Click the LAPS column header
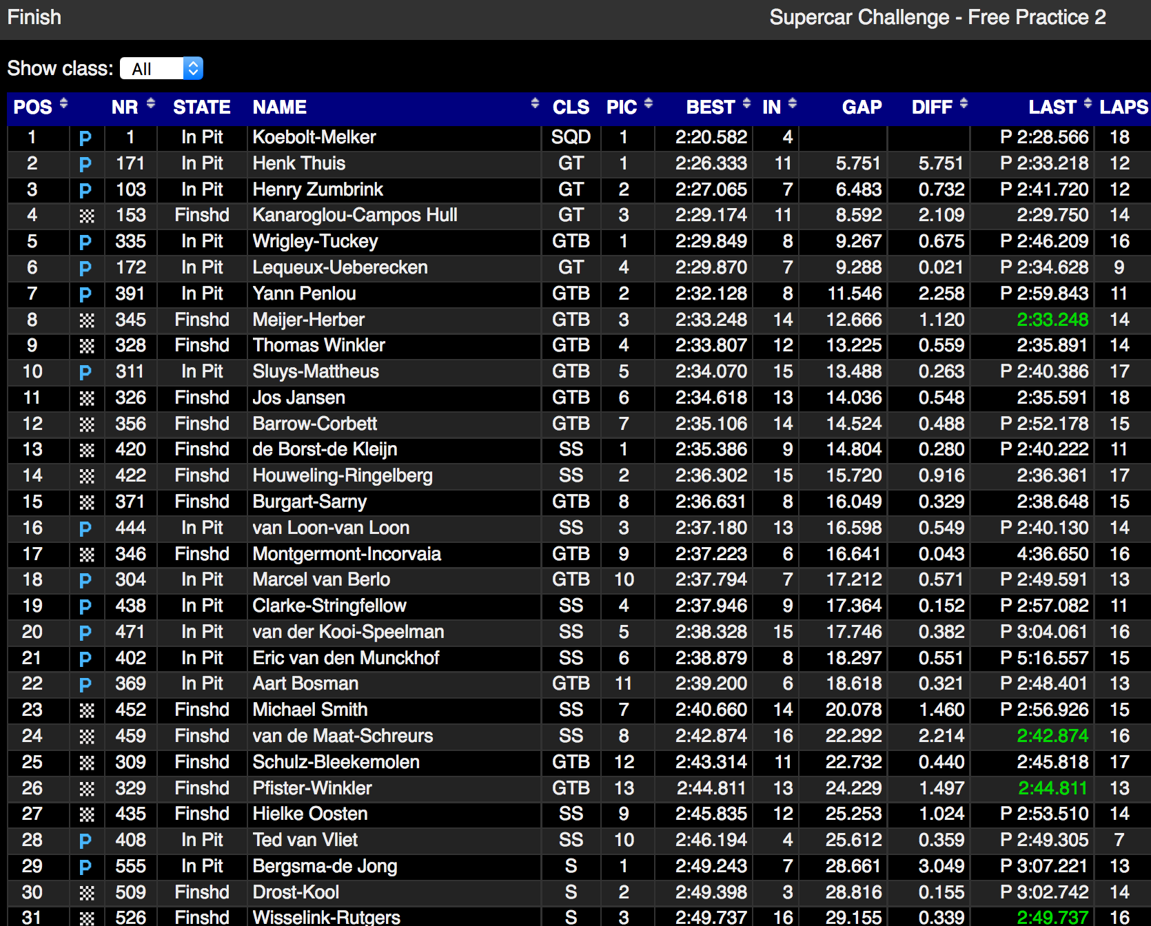This screenshot has height=926, width=1151. tap(1123, 107)
